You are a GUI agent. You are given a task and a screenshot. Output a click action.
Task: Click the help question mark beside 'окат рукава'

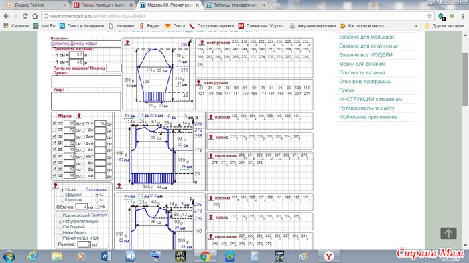point(202,43)
